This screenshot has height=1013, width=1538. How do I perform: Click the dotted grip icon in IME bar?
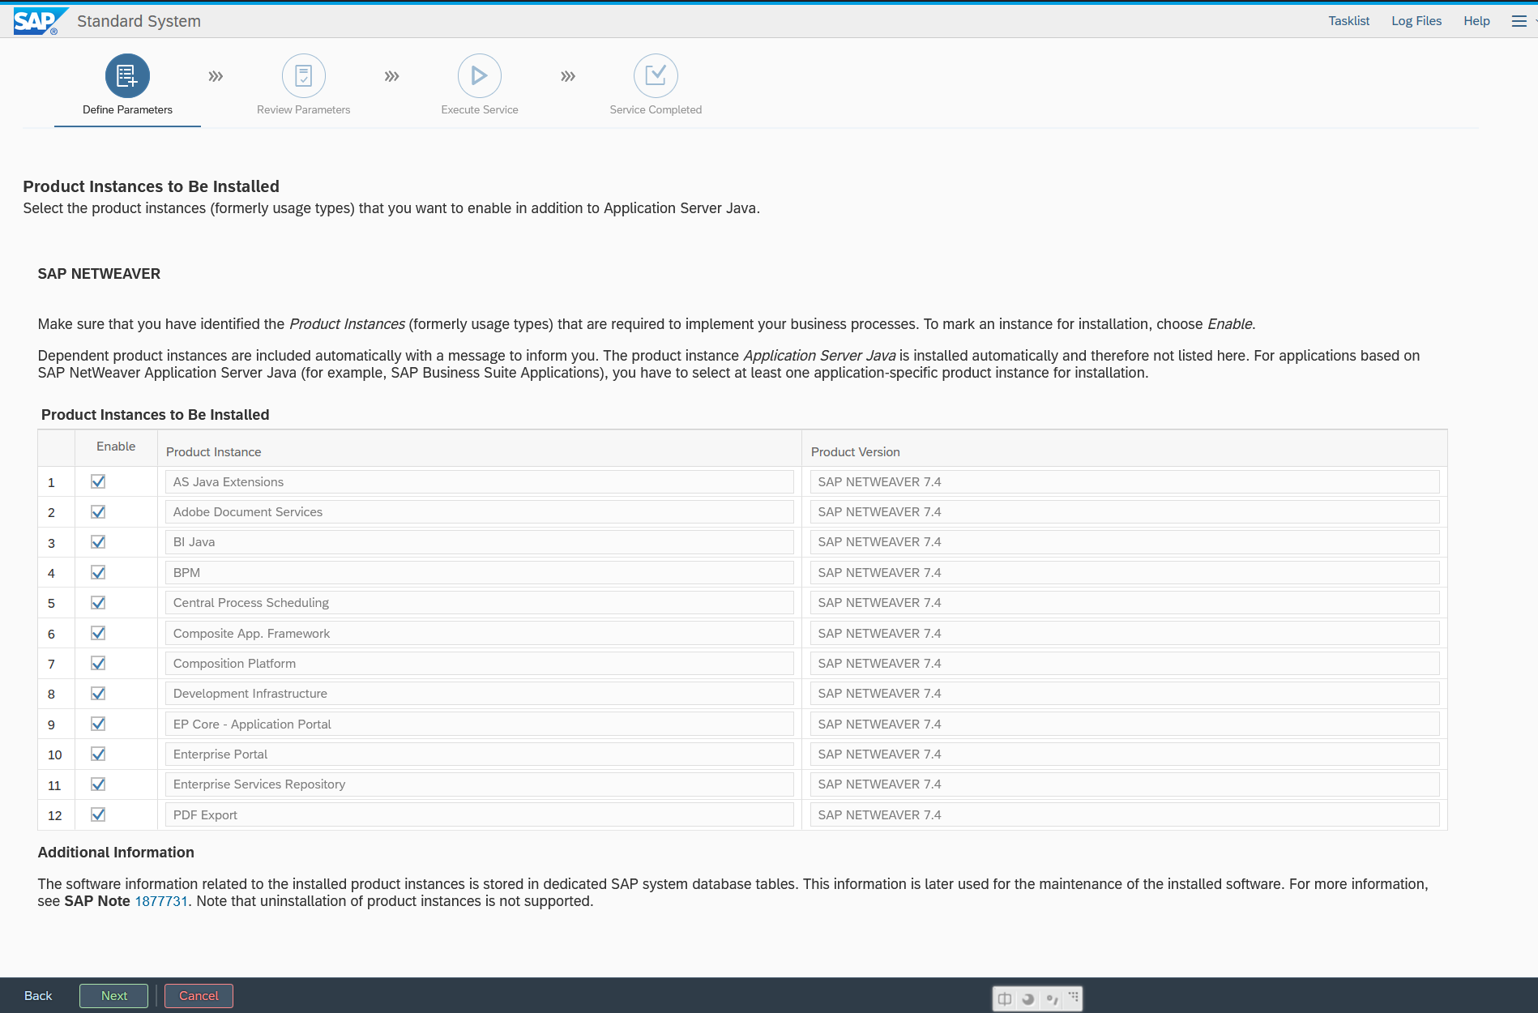point(1074,997)
